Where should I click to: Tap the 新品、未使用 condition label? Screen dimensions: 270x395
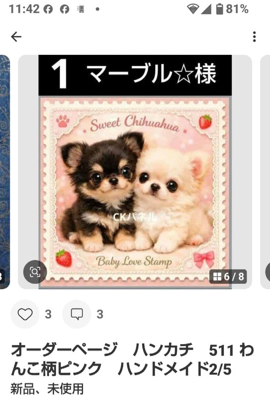pyautogui.click(x=47, y=388)
